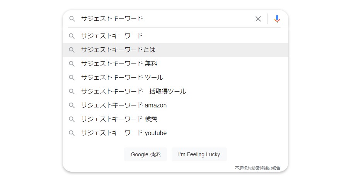Choose the suggestion ending with youtube

click(x=175, y=133)
